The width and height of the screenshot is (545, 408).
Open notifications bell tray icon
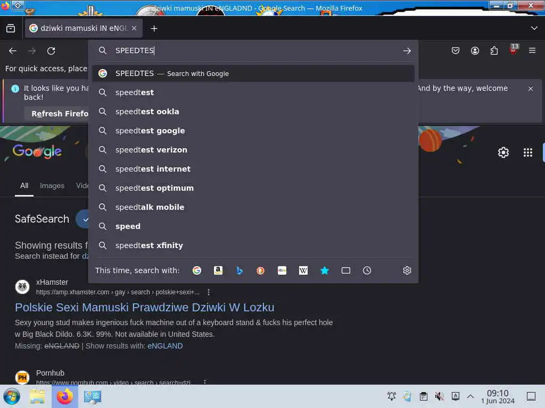(392, 396)
